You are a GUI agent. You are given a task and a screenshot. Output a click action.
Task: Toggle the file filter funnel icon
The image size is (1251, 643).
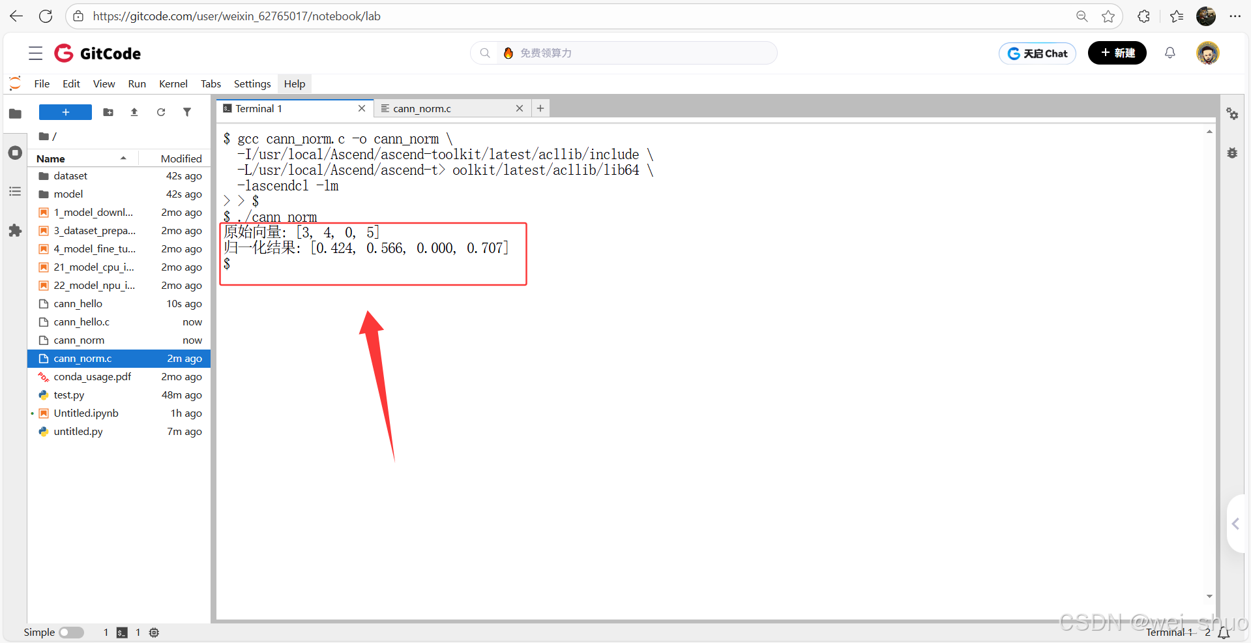187,112
